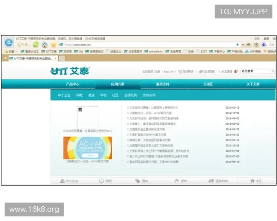Focus the utt.com.cn address bar

click(x=147, y=45)
